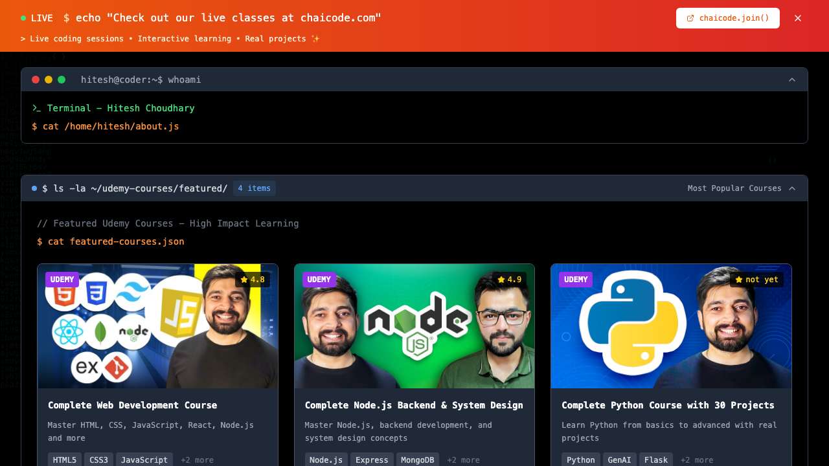Open Complete Node.js Backend & System Design title
The height and width of the screenshot is (466, 829).
pyautogui.click(x=414, y=405)
